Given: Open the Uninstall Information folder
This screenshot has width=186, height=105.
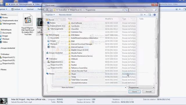Looking at the screenshot, I should coord(79,83).
